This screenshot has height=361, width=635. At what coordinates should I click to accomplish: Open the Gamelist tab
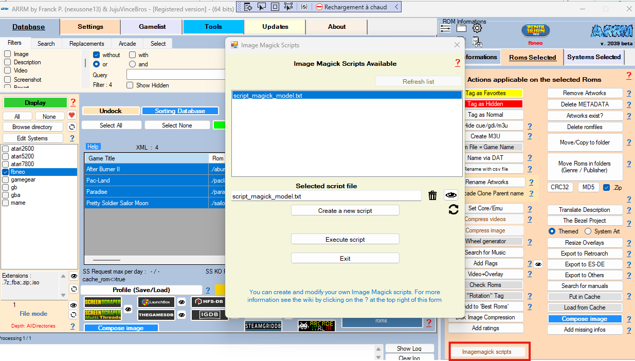click(152, 27)
